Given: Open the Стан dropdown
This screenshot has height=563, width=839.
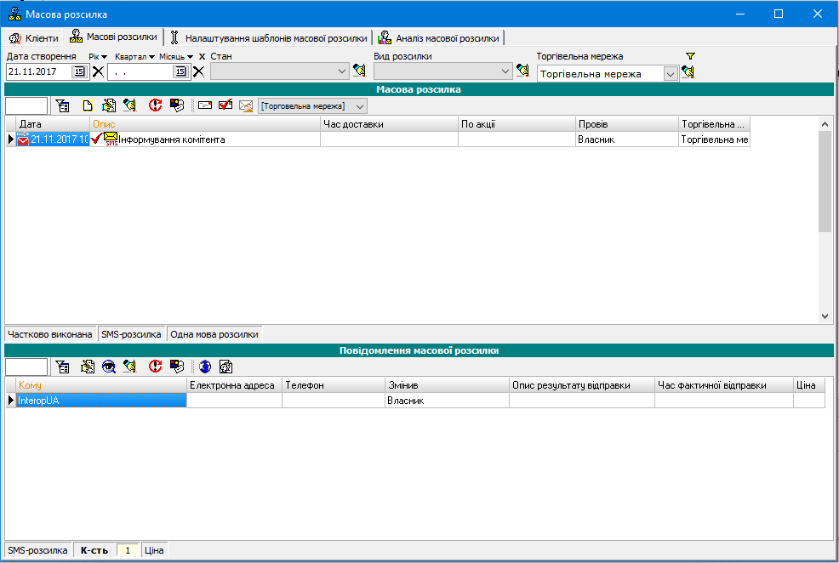Looking at the screenshot, I should coord(342,72).
